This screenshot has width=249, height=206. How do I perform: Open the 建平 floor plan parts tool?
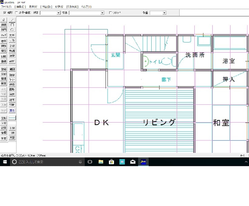tap(4, 41)
